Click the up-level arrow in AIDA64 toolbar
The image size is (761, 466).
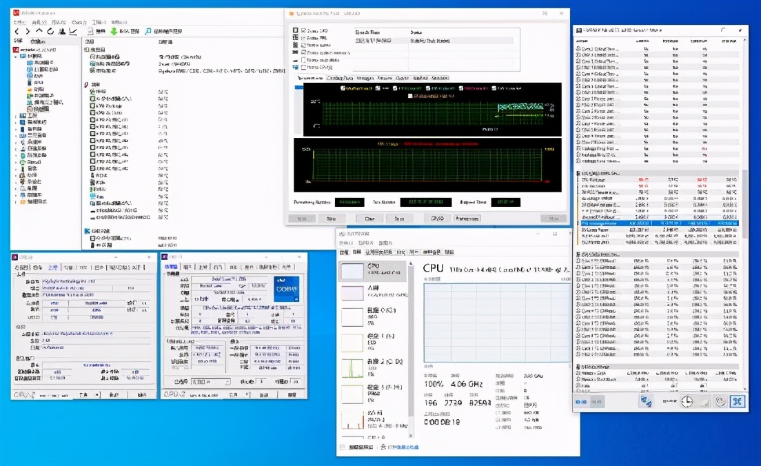click(39, 31)
